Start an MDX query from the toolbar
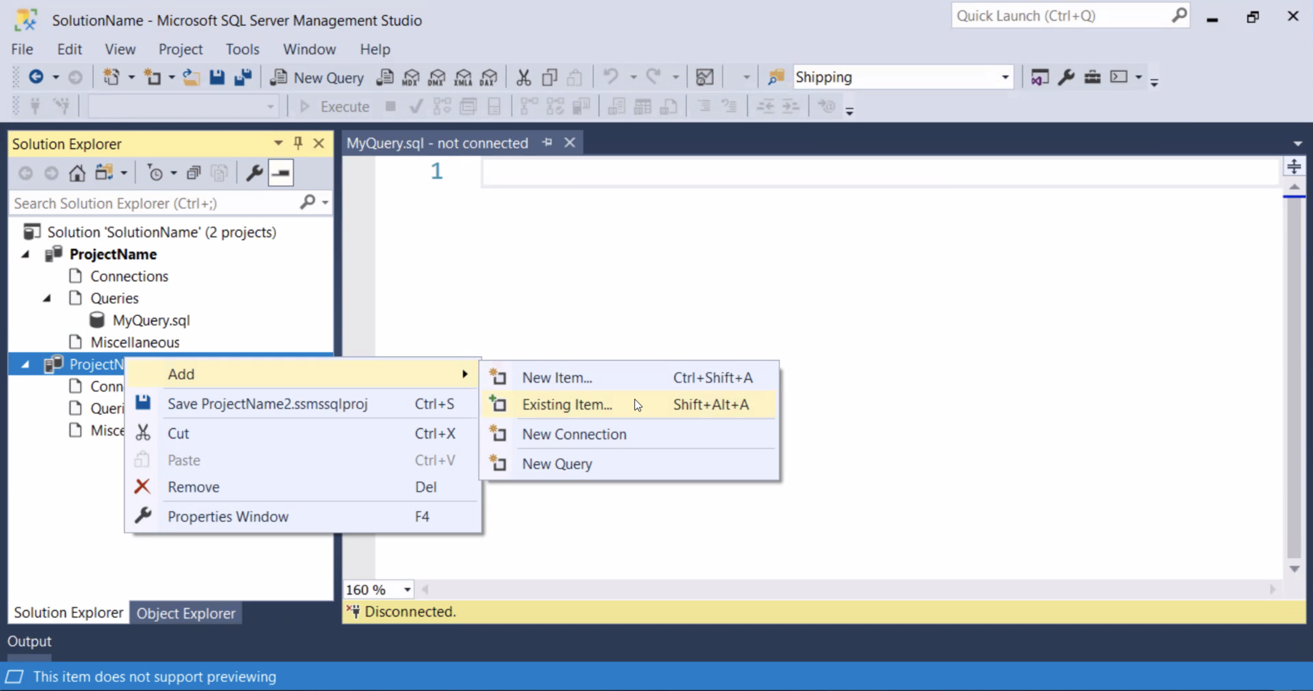 tap(411, 77)
